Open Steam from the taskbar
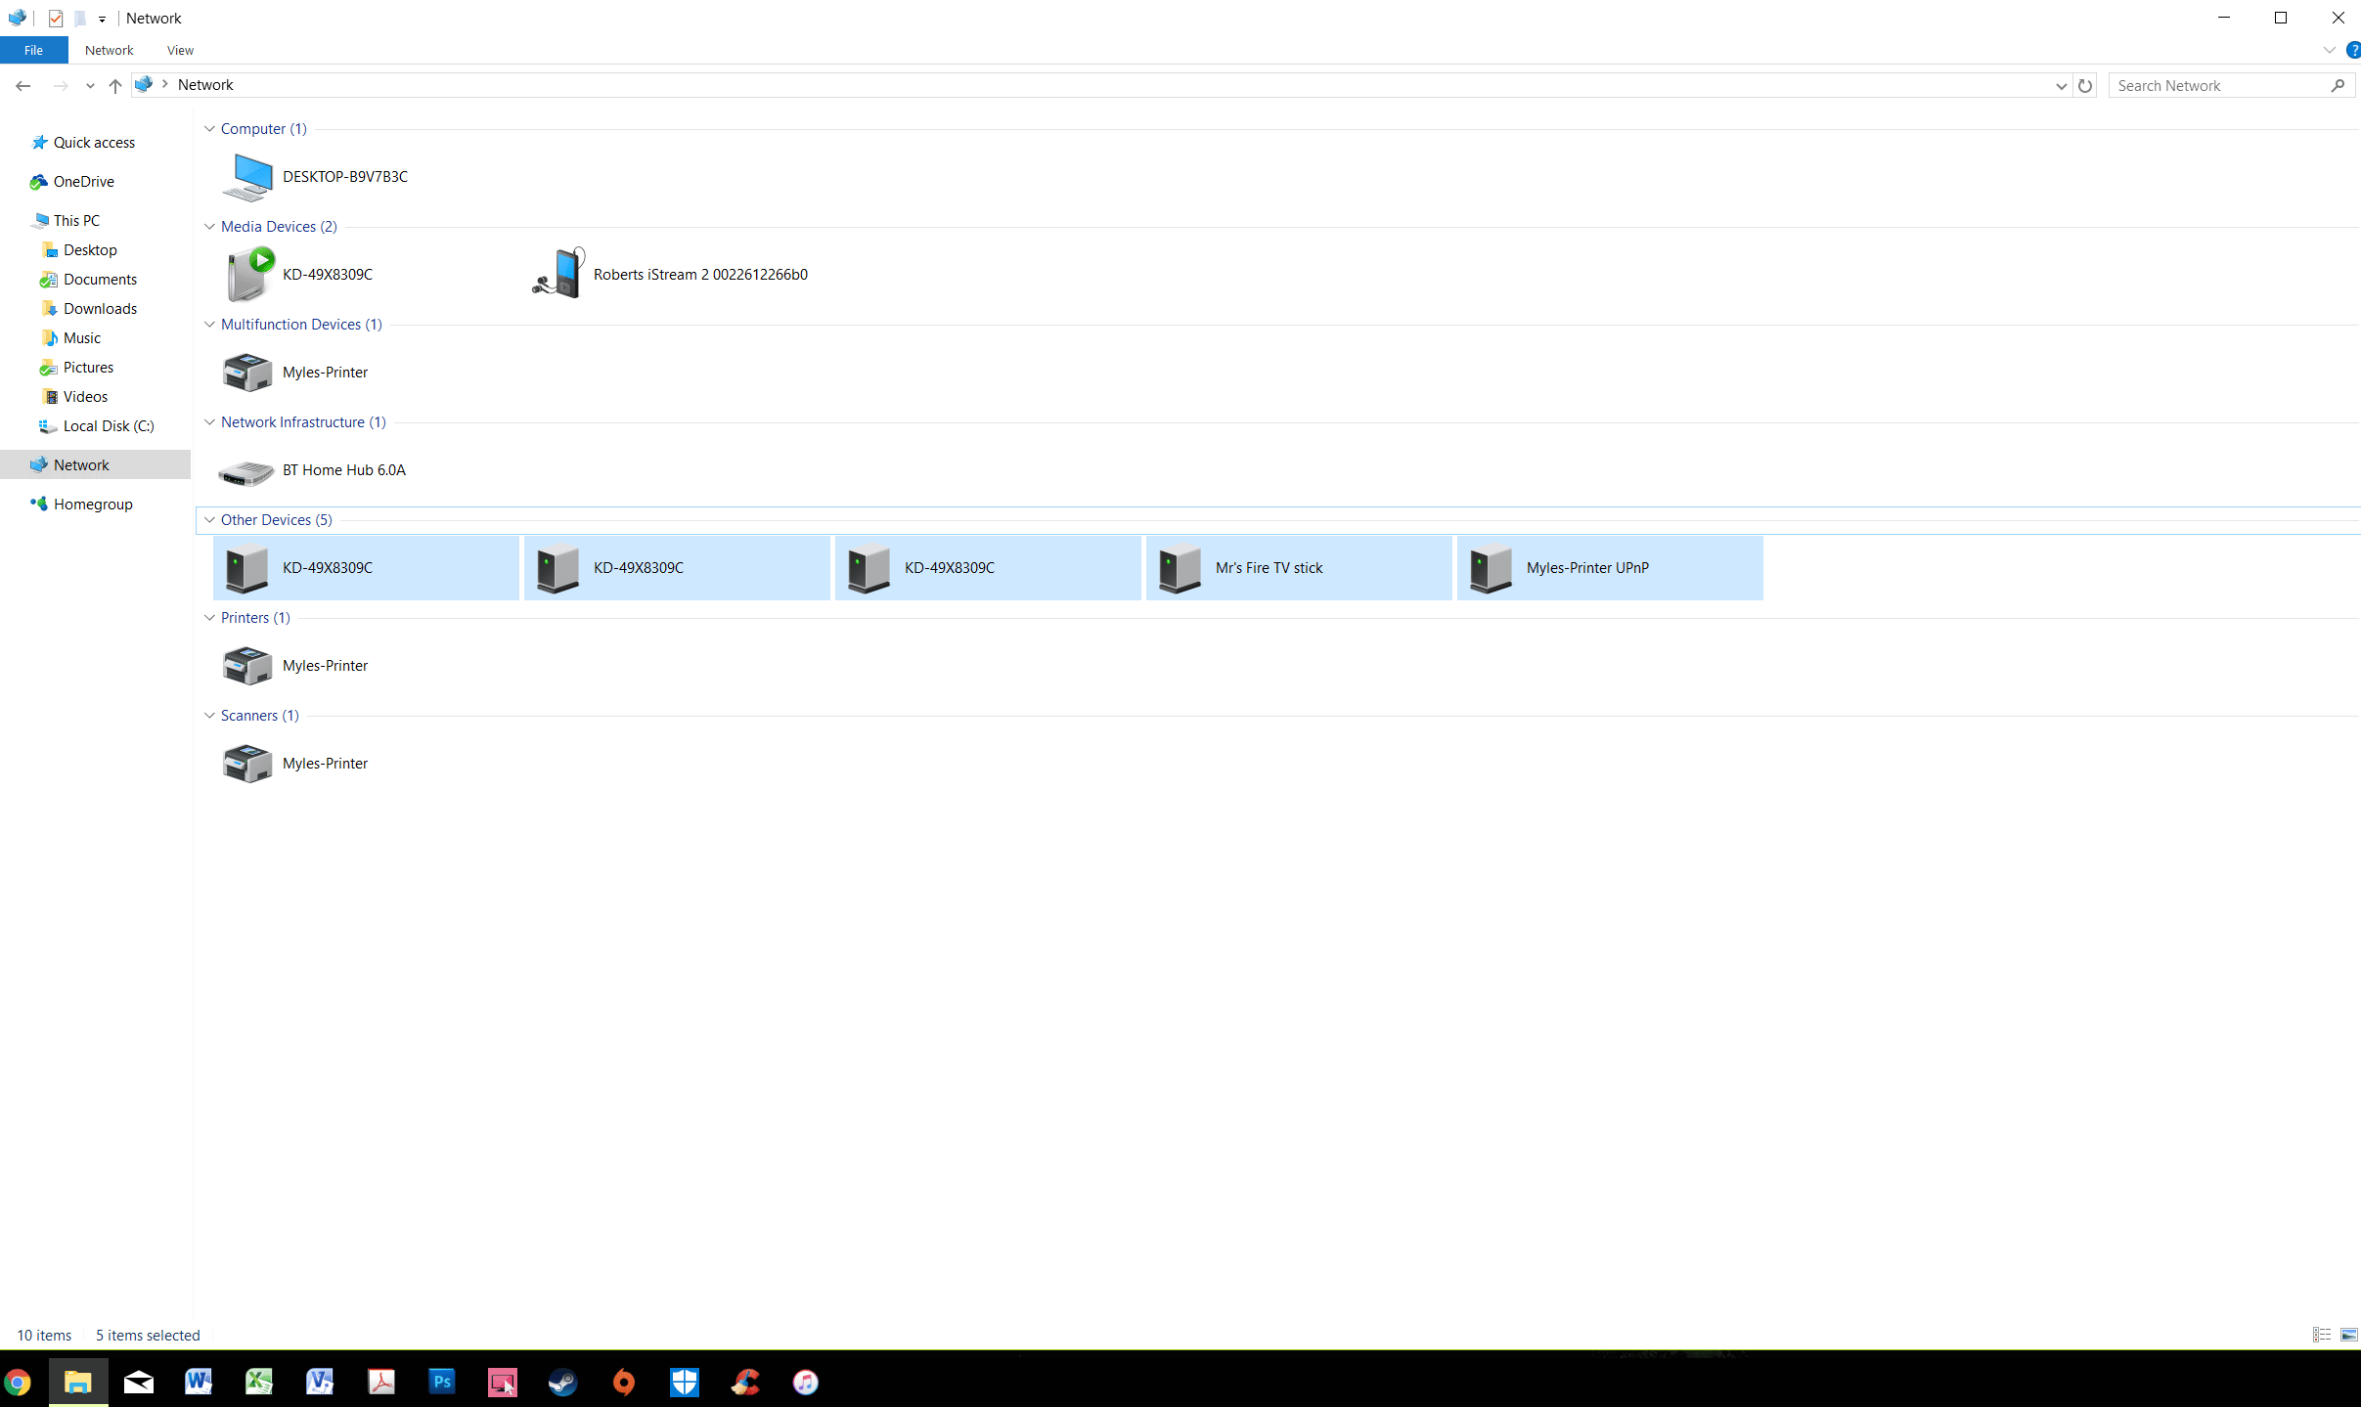2361x1407 pixels. 562,1382
